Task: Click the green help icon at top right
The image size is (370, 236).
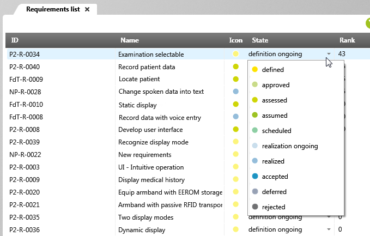Action: 367,23
